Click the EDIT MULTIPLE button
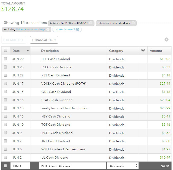Image resolution: width=173 pixels, height=170 pixels. [x=13, y=40]
